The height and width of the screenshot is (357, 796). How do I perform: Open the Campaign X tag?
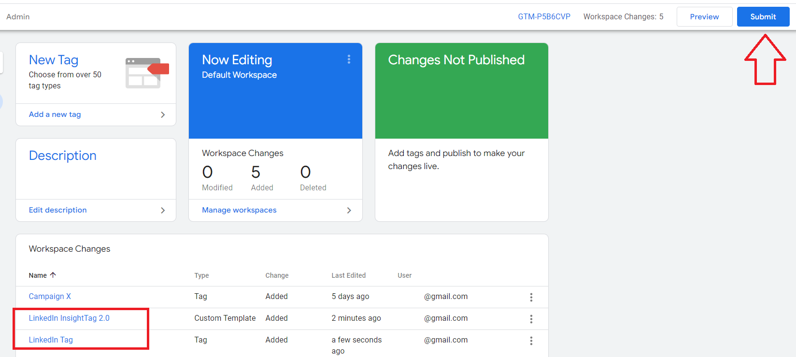pos(50,296)
